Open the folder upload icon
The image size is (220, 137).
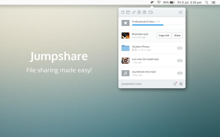128,12
